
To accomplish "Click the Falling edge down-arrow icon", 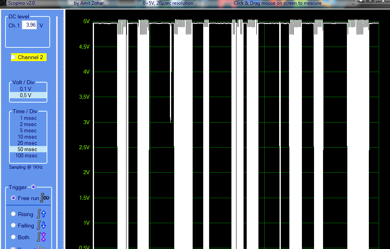I will point(43,226).
